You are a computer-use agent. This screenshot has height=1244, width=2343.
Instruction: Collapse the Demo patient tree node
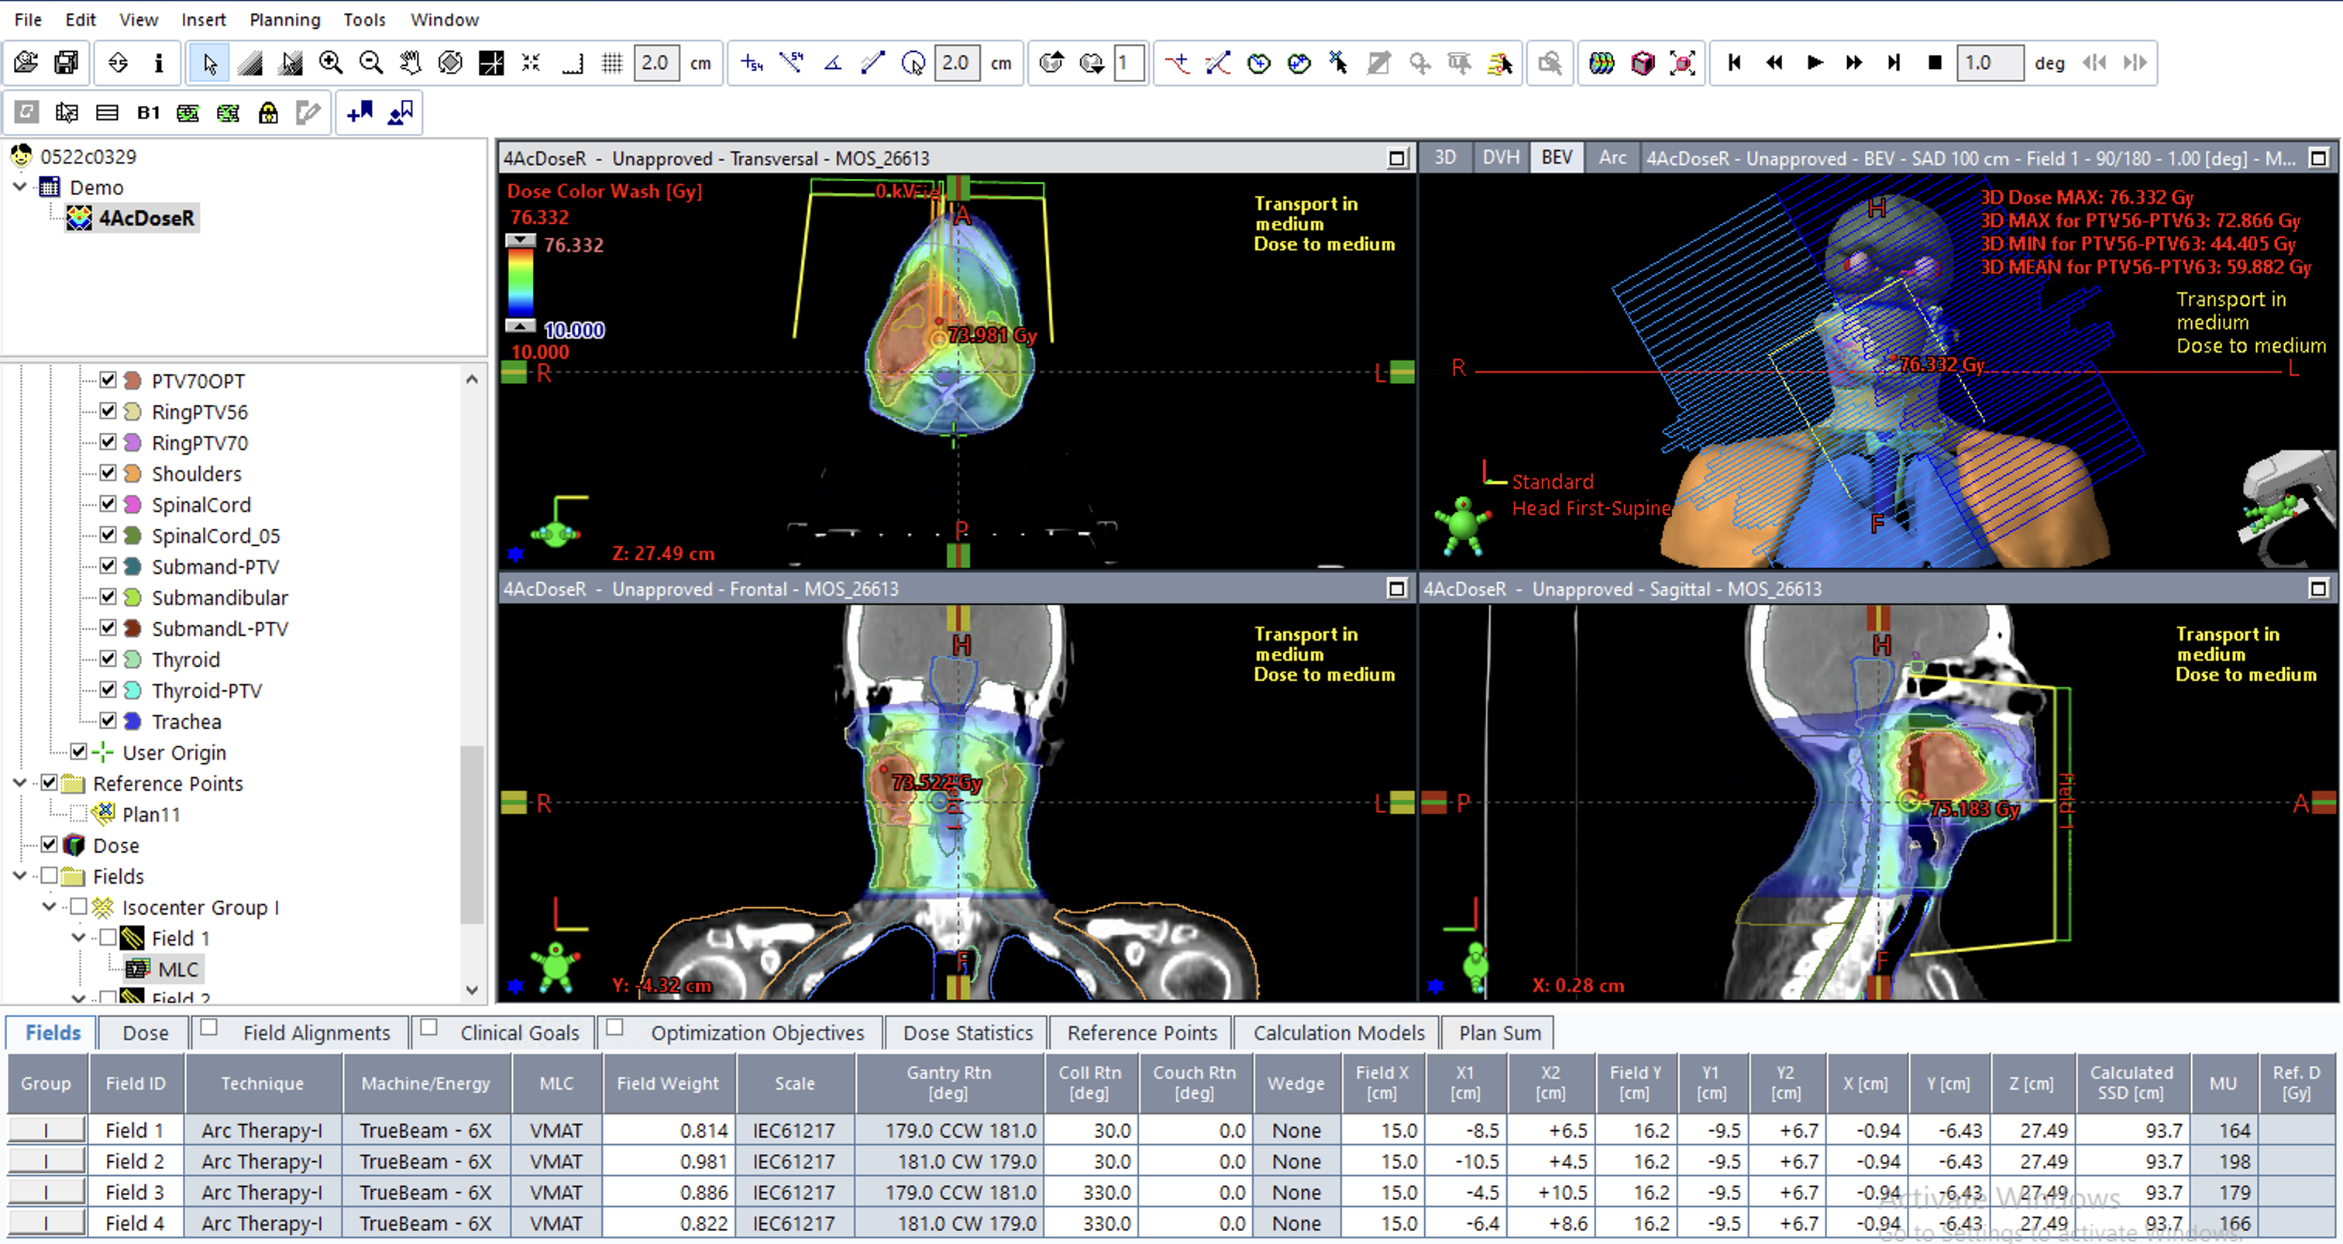[19, 187]
